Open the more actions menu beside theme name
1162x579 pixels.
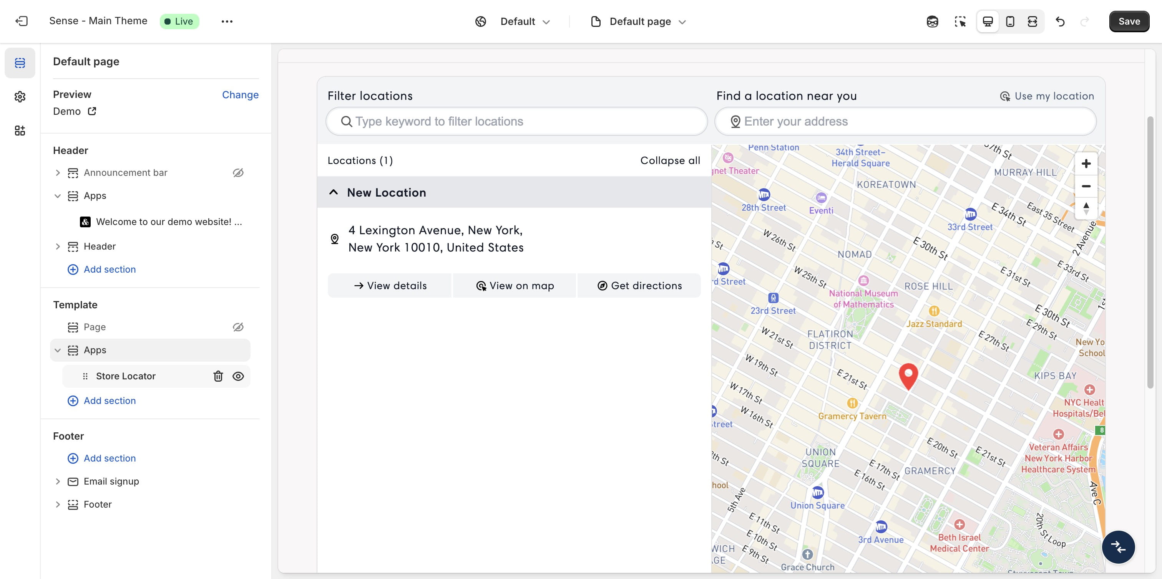(227, 21)
